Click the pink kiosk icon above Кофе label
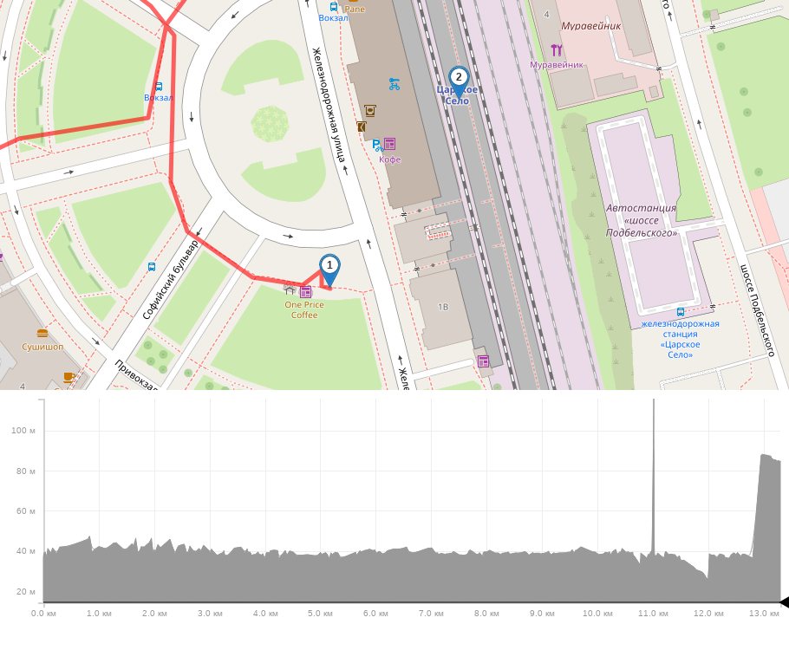 click(x=389, y=144)
